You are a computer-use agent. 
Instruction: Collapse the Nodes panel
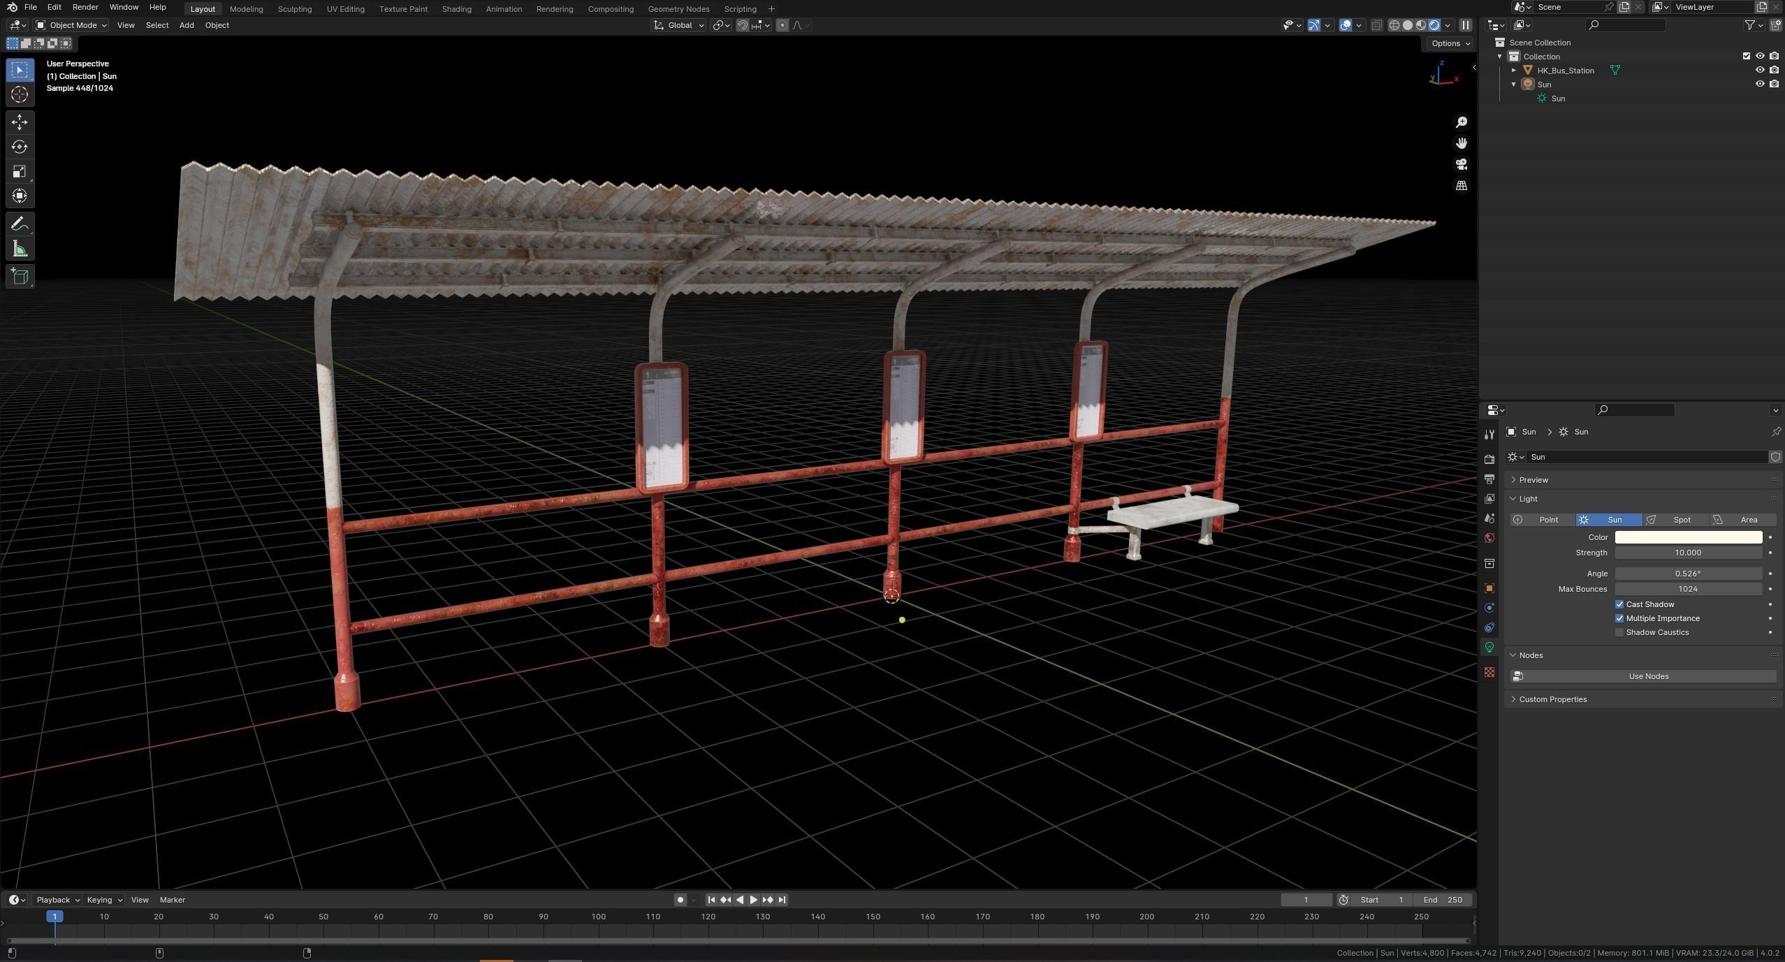1530,655
